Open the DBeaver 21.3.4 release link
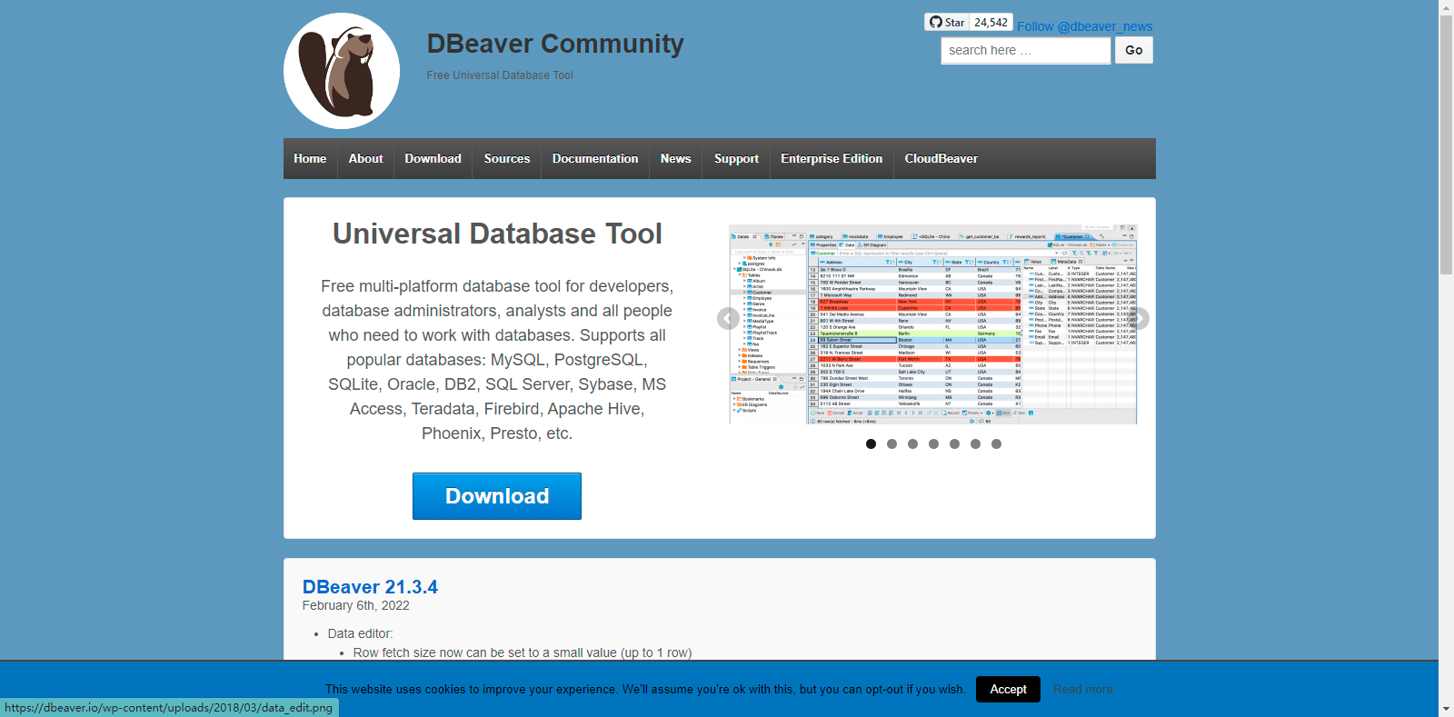Viewport: 1454px width, 717px height. pos(370,587)
